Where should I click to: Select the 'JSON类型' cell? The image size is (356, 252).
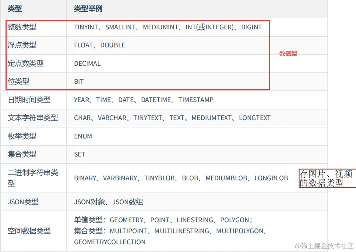click(x=34, y=202)
